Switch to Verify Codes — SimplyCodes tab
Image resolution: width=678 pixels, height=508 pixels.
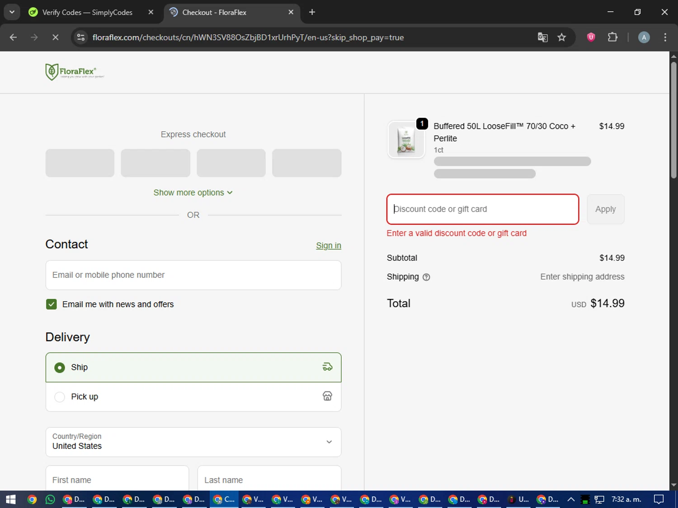[x=87, y=12]
